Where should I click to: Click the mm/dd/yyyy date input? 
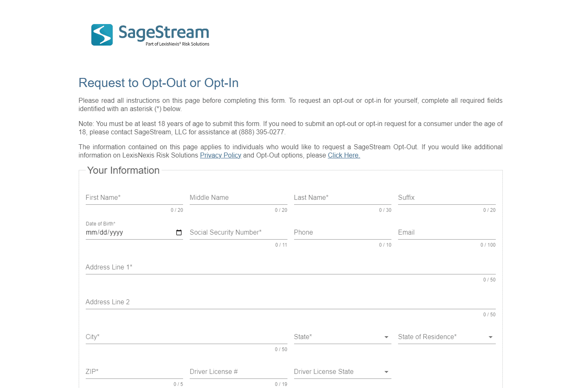click(x=124, y=233)
